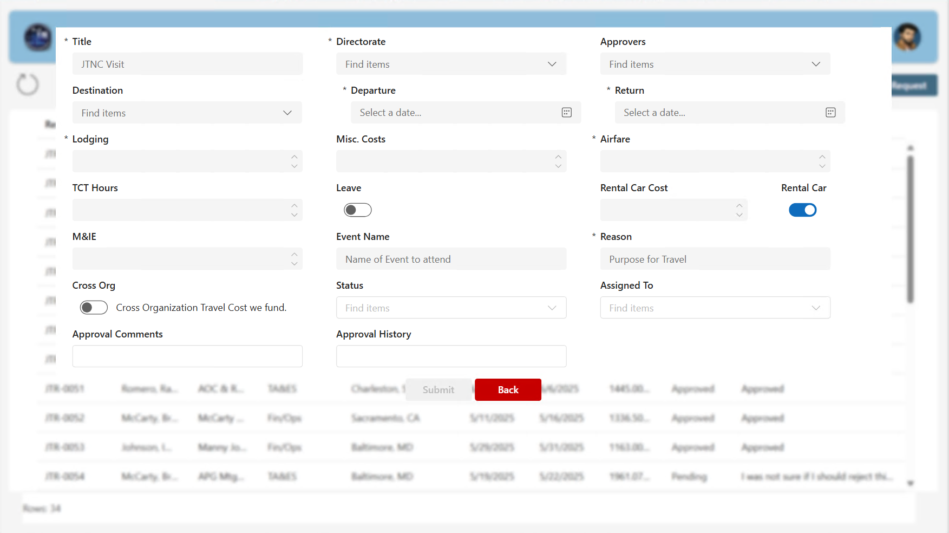
Task: Open the Approvers dropdown
Action: tap(816, 63)
